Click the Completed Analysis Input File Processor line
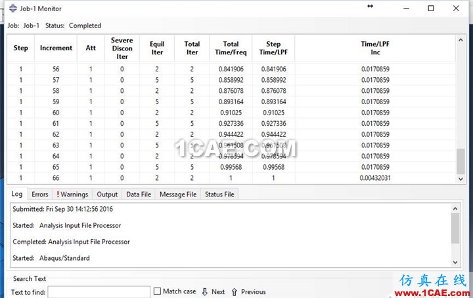 pyautogui.click(x=71, y=242)
